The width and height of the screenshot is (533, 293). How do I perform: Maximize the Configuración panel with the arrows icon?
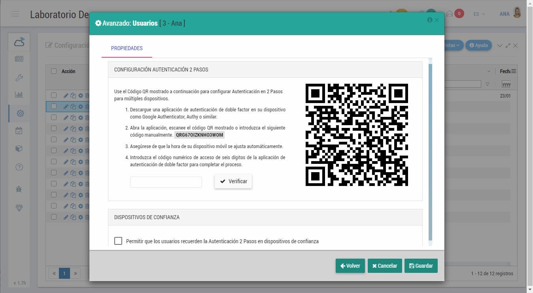(508, 46)
